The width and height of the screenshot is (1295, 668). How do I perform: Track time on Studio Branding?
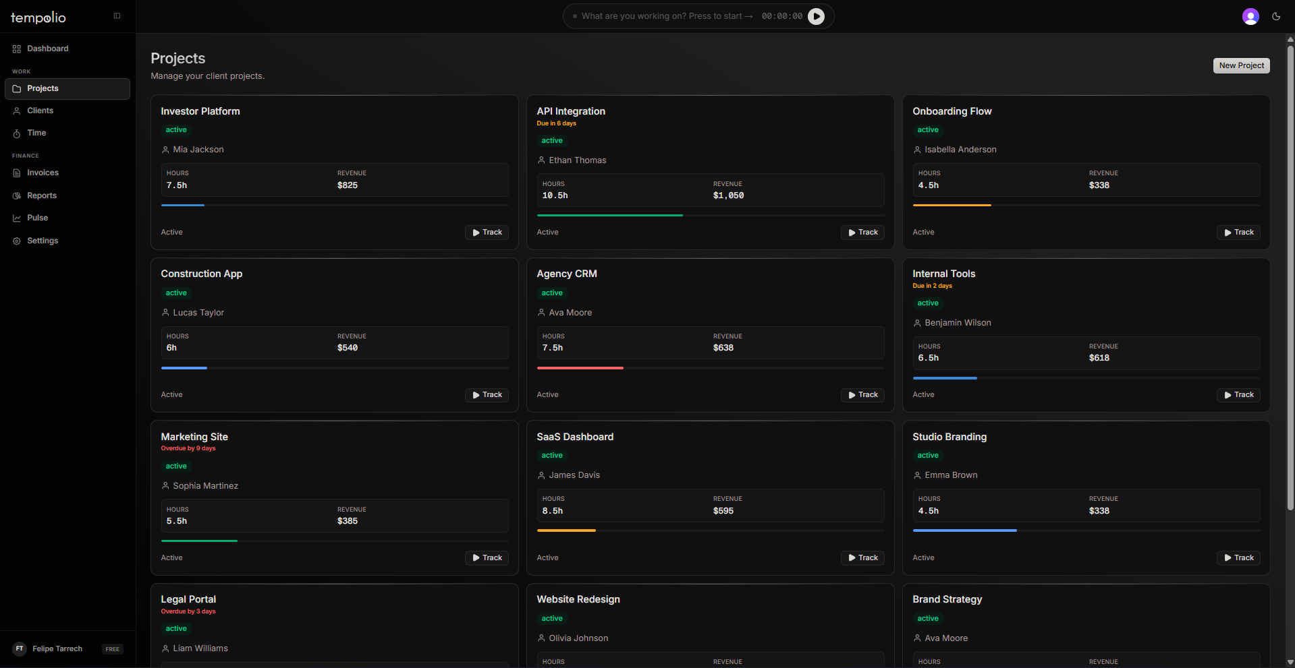coord(1238,558)
